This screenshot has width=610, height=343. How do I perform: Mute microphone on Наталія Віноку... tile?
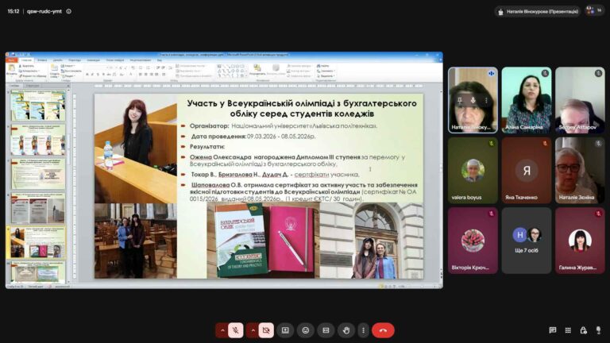point(473,100)
